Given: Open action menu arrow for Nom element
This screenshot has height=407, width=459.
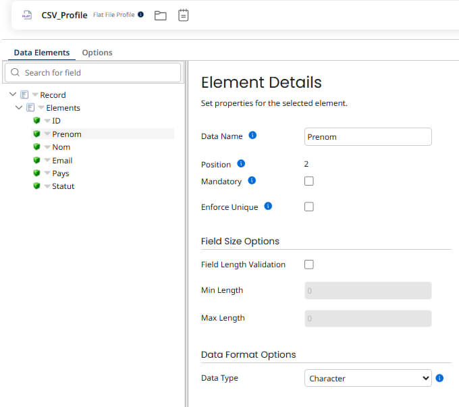Looking at the screenshot, I should click(47, 147).
